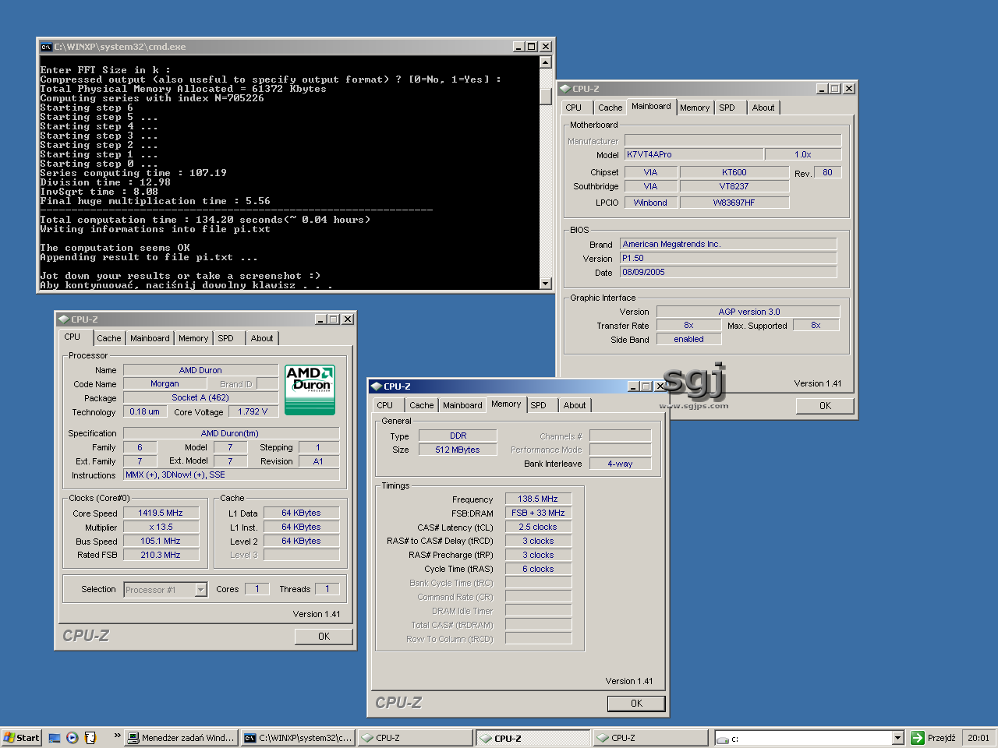Switch to Cache tab in Mainboard window
Viewport: 998px width, 748px height.
coord(610,108)
